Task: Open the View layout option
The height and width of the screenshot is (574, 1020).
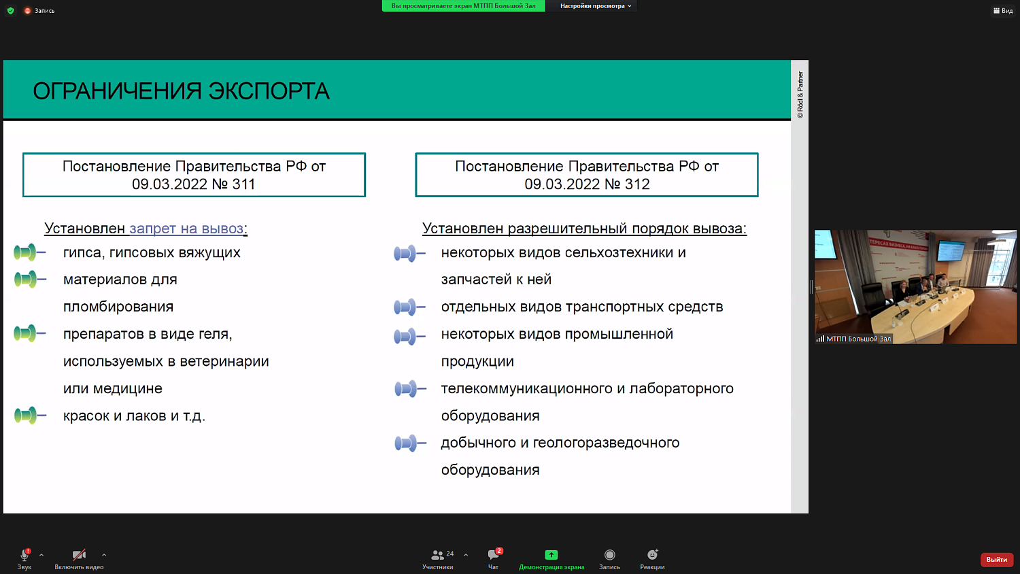Action: [1003, 10]
